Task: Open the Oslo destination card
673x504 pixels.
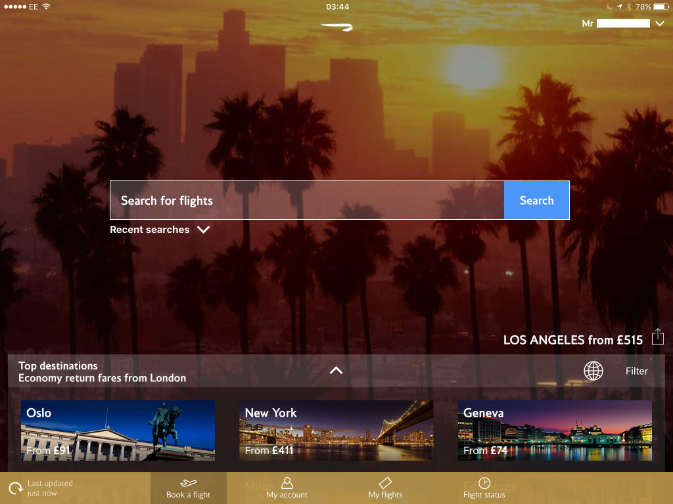Action: [x=118, y=430]
